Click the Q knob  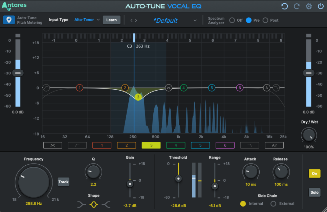[93, 172]
